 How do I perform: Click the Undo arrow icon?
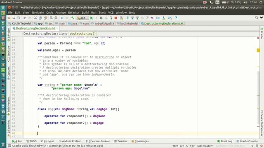click(25, 18)
